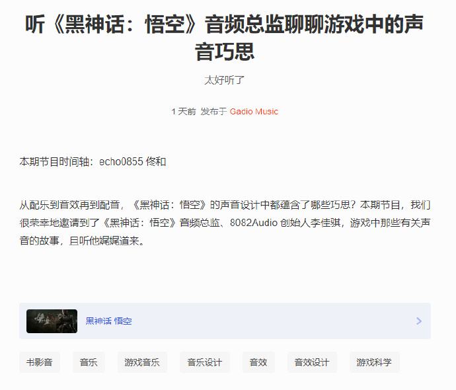Select the 书影音 tag
The height and width of the screenshot is (390, 456).
pyautogui.click(x=40, y=362)
